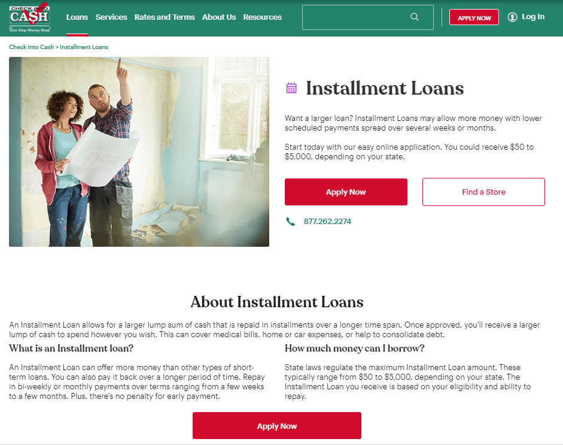
Task: Click the Check Into Cash logo
Action: click(x=30, y=17)
